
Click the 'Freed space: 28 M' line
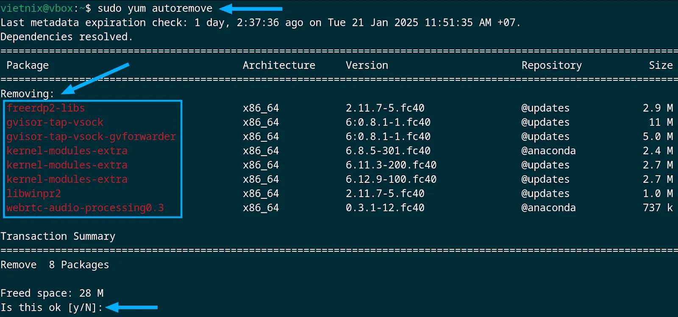point(52,293)
